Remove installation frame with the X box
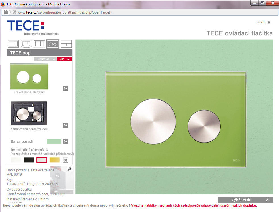Viewport: 279px width, 212px height. tap(66, 160)
